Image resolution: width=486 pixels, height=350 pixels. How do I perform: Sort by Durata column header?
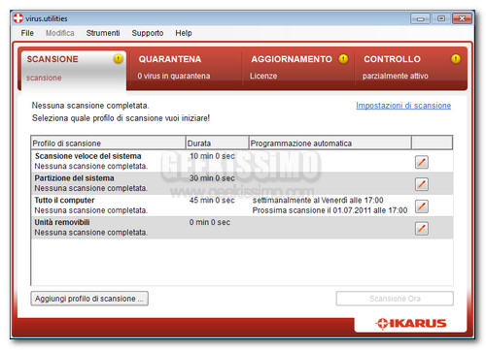217,143
